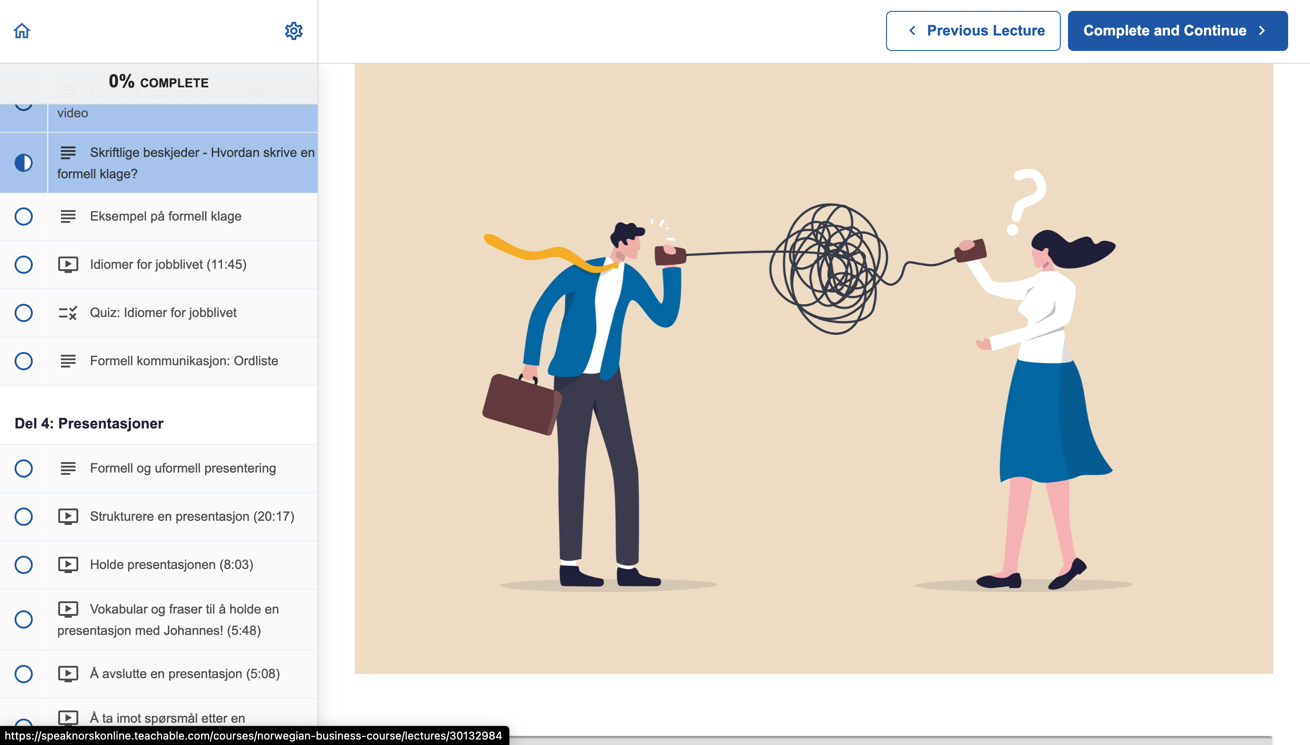Open Vokabular og fraser med Johannes lecture
This screenshot has width=1310, height=745.
tap(159, 619)
